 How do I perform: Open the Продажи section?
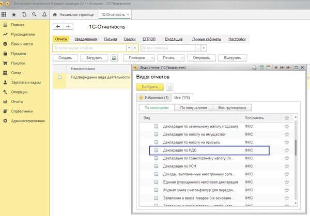19,54
